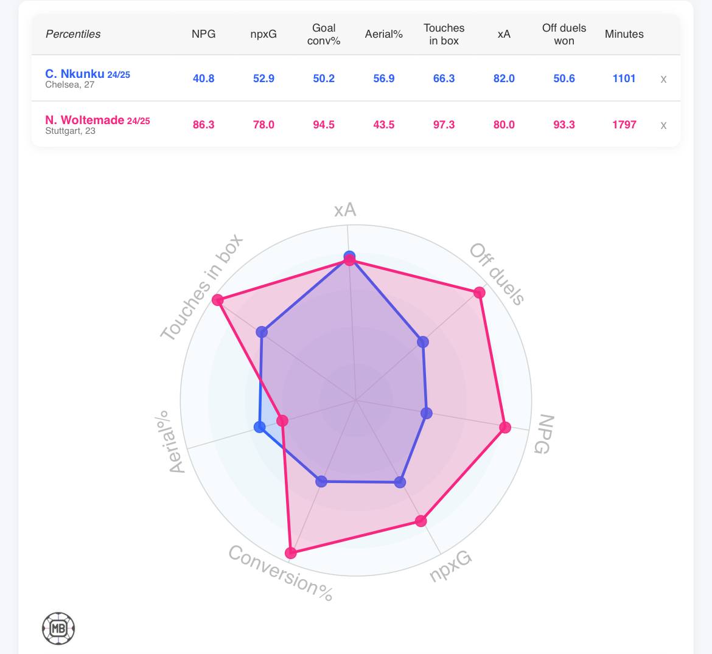Click Woltemade's Conversion% radar point
This screenshot has height=654, width=712.
coord(291,553)
